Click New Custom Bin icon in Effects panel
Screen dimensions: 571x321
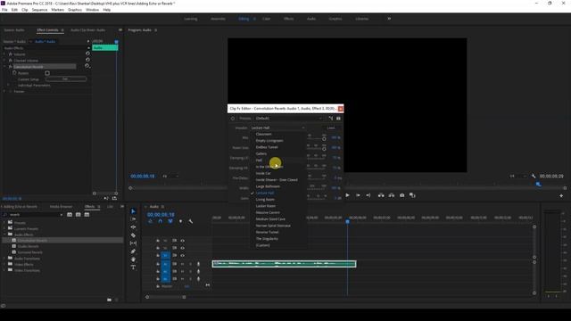109,300
